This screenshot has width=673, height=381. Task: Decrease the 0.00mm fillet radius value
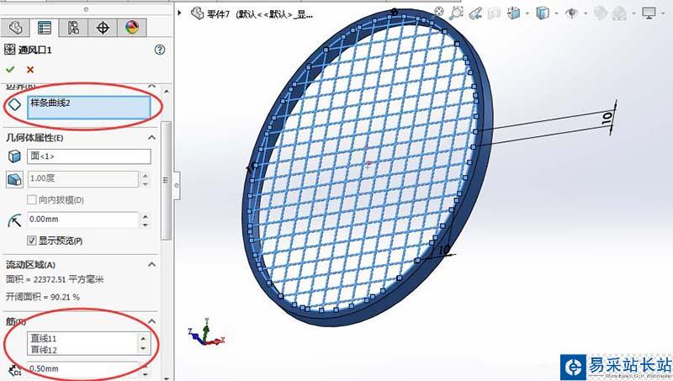point(146,224)
